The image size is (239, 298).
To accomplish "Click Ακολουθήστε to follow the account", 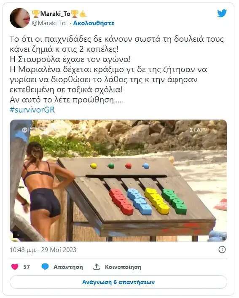I will [x=94, y=23].
